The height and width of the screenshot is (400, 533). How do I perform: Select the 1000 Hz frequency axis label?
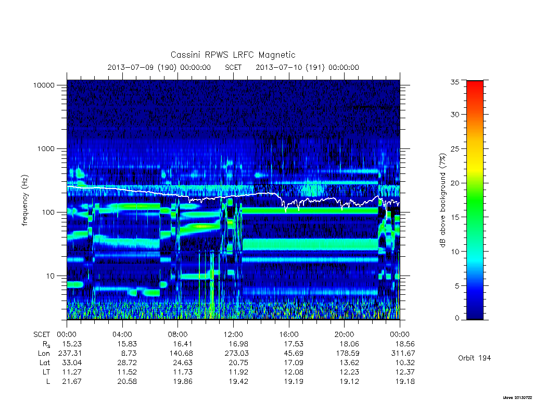pos(46,148)
